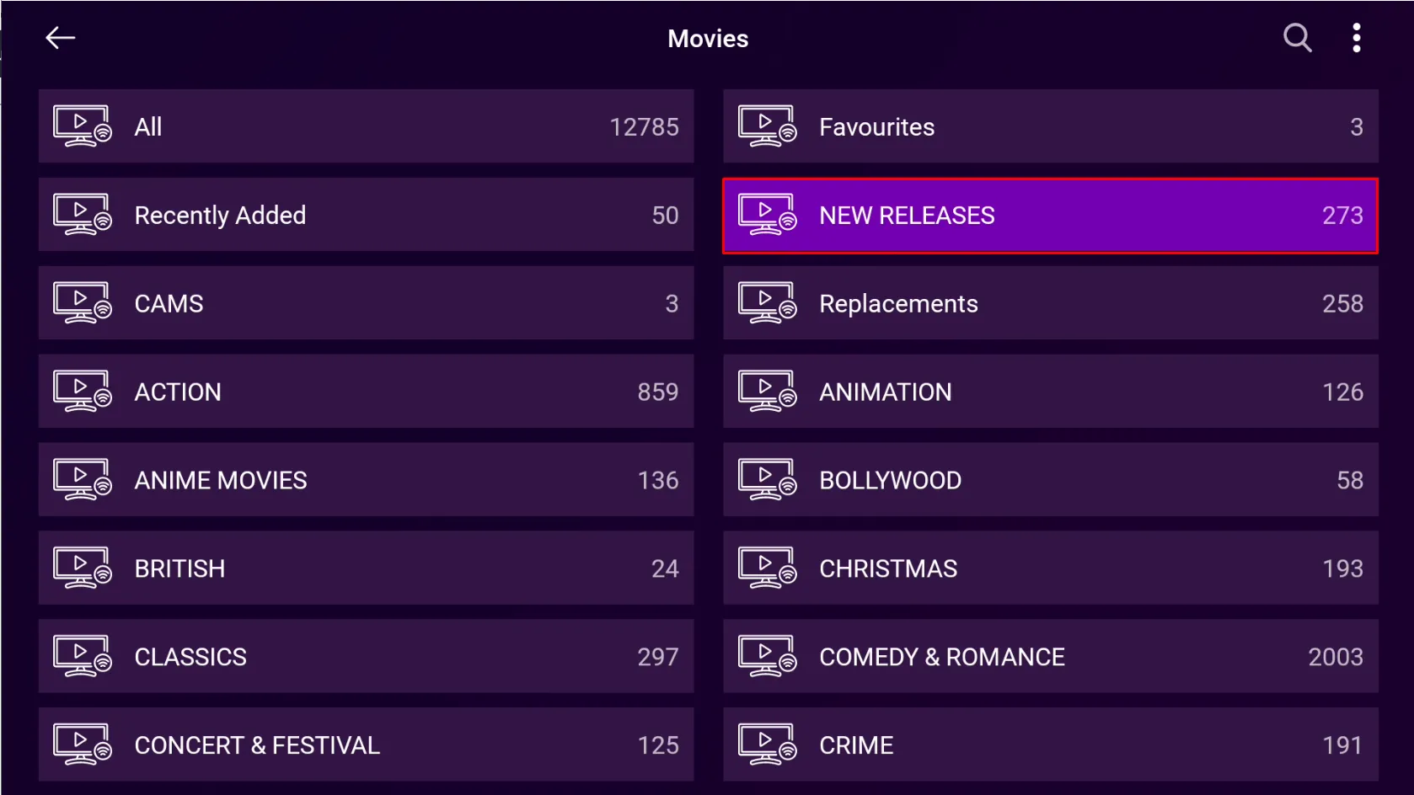This screenshot has height=795, width=1414.
Task: Click the streaming icon beside All
Action: pyautogui.click(x=83, y=126)
